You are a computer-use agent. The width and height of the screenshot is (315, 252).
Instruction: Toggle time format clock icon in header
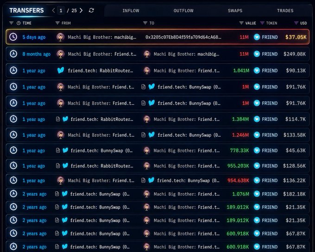click(19, 23)
